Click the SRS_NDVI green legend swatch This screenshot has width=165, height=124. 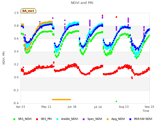pos(14,119)
